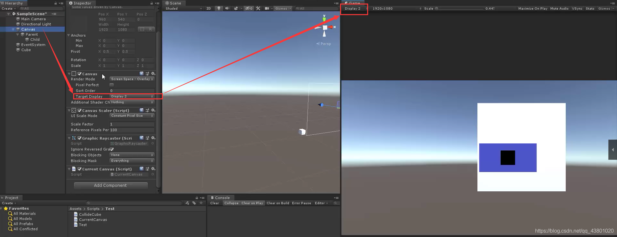Open Shaded draw mode dropdown

[183, 8]
